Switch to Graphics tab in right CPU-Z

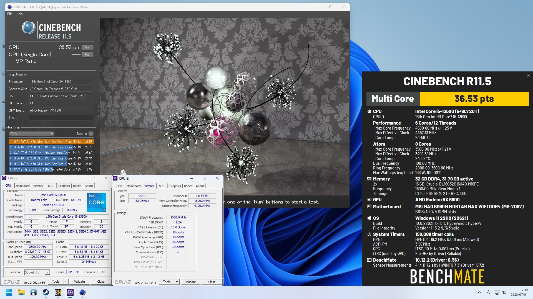(175, 186)
